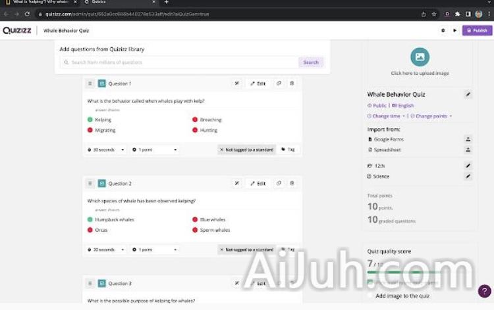Preview quiz with the play icon
This screenshot has width=494, height=310.
click(454, 30)
